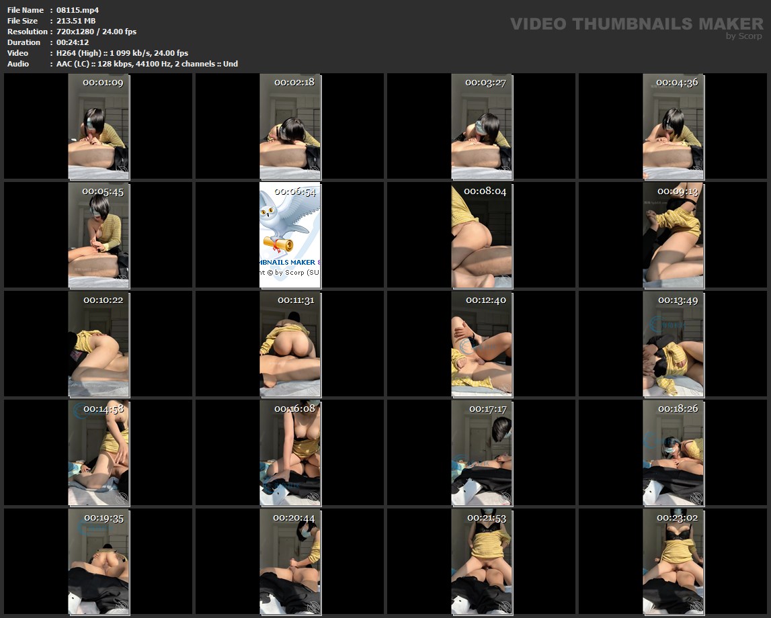Open the thumbnail stamped 00:02:18
The width and height of the screenshot is (771, 618).
click(290, 126)
